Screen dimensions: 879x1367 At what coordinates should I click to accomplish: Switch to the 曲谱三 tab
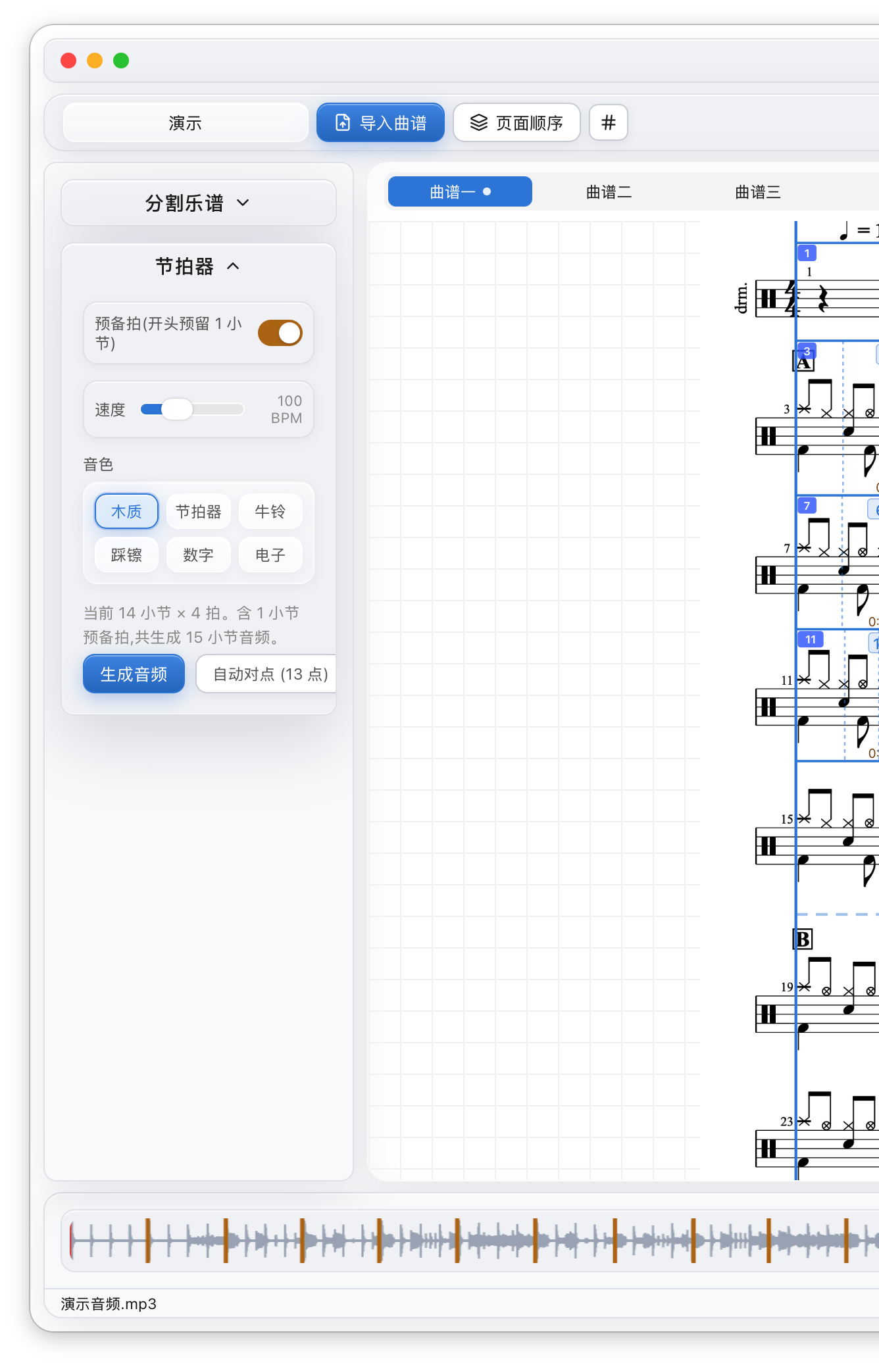tap(757, 191)
